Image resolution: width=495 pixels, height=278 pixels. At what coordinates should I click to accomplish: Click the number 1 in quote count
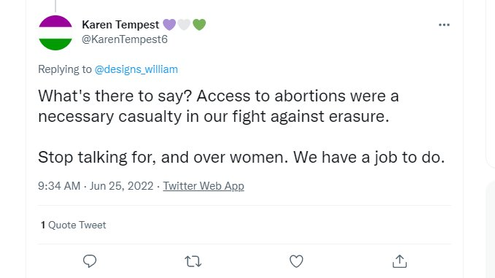43,225
